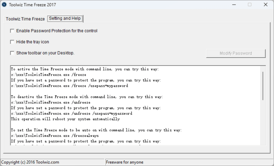
Task: Enable Password Protection for the control
Action: [12, 31]
